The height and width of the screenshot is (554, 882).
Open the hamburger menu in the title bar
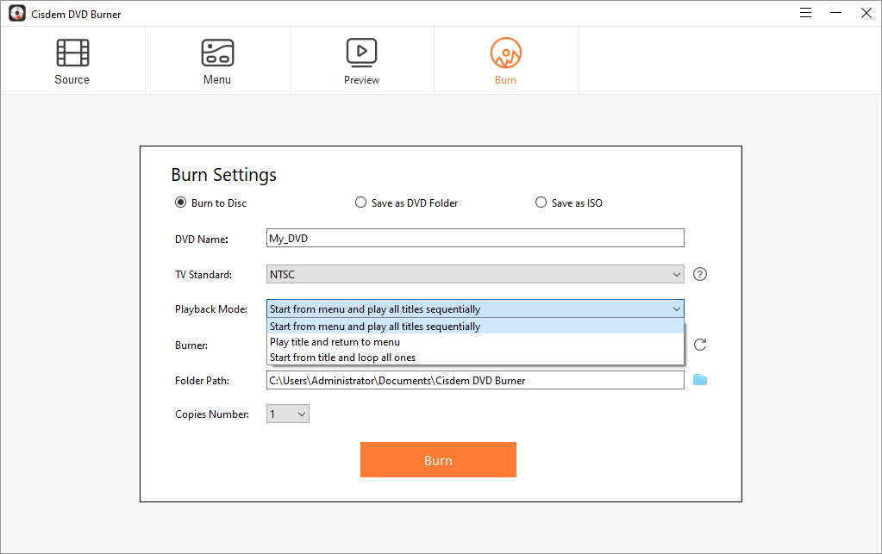(805, 12)
